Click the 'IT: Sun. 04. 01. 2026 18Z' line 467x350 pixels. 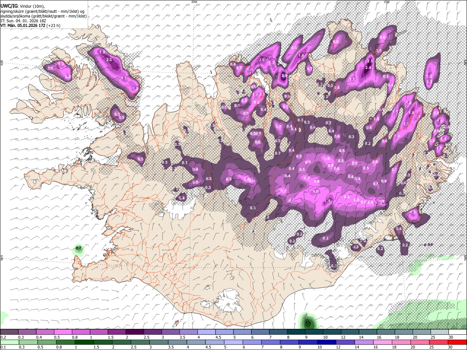[x=23, y=21]
